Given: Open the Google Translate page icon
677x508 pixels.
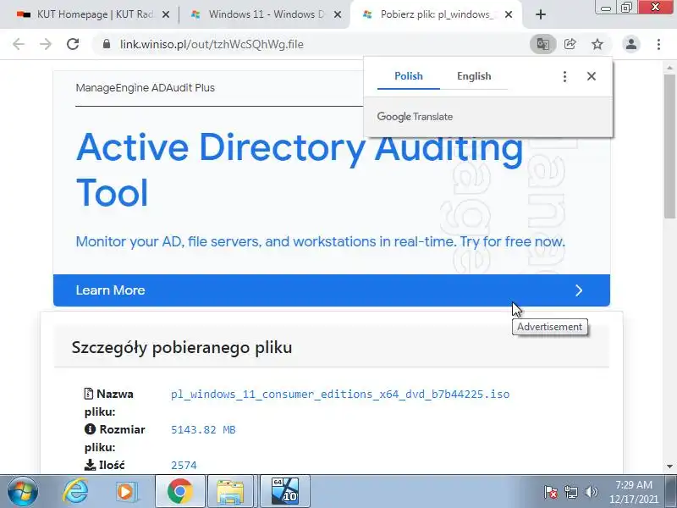Looking at the screenshot, I should click(x=542, y=44).
